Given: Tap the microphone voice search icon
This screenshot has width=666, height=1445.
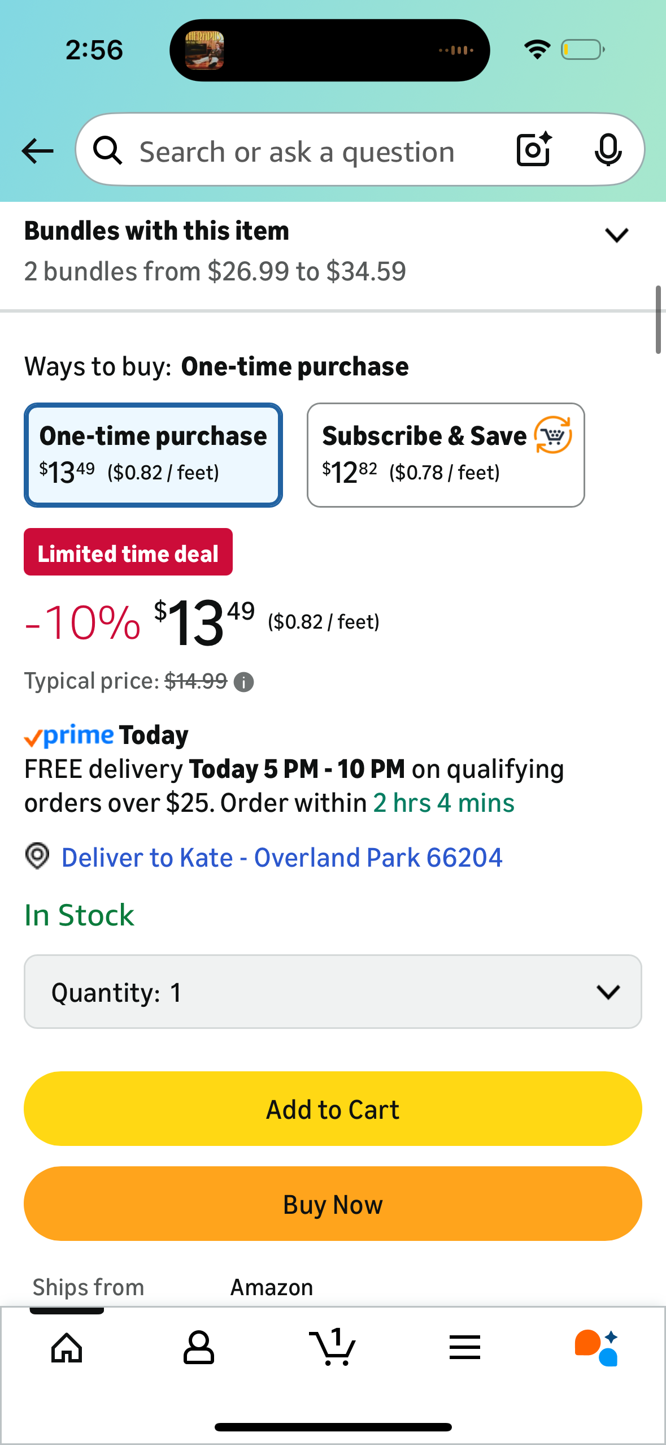Looking at the screenshot, I should pos(608,150).
